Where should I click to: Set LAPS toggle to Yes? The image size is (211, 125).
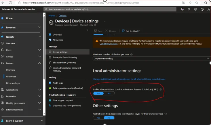[98, 93]
